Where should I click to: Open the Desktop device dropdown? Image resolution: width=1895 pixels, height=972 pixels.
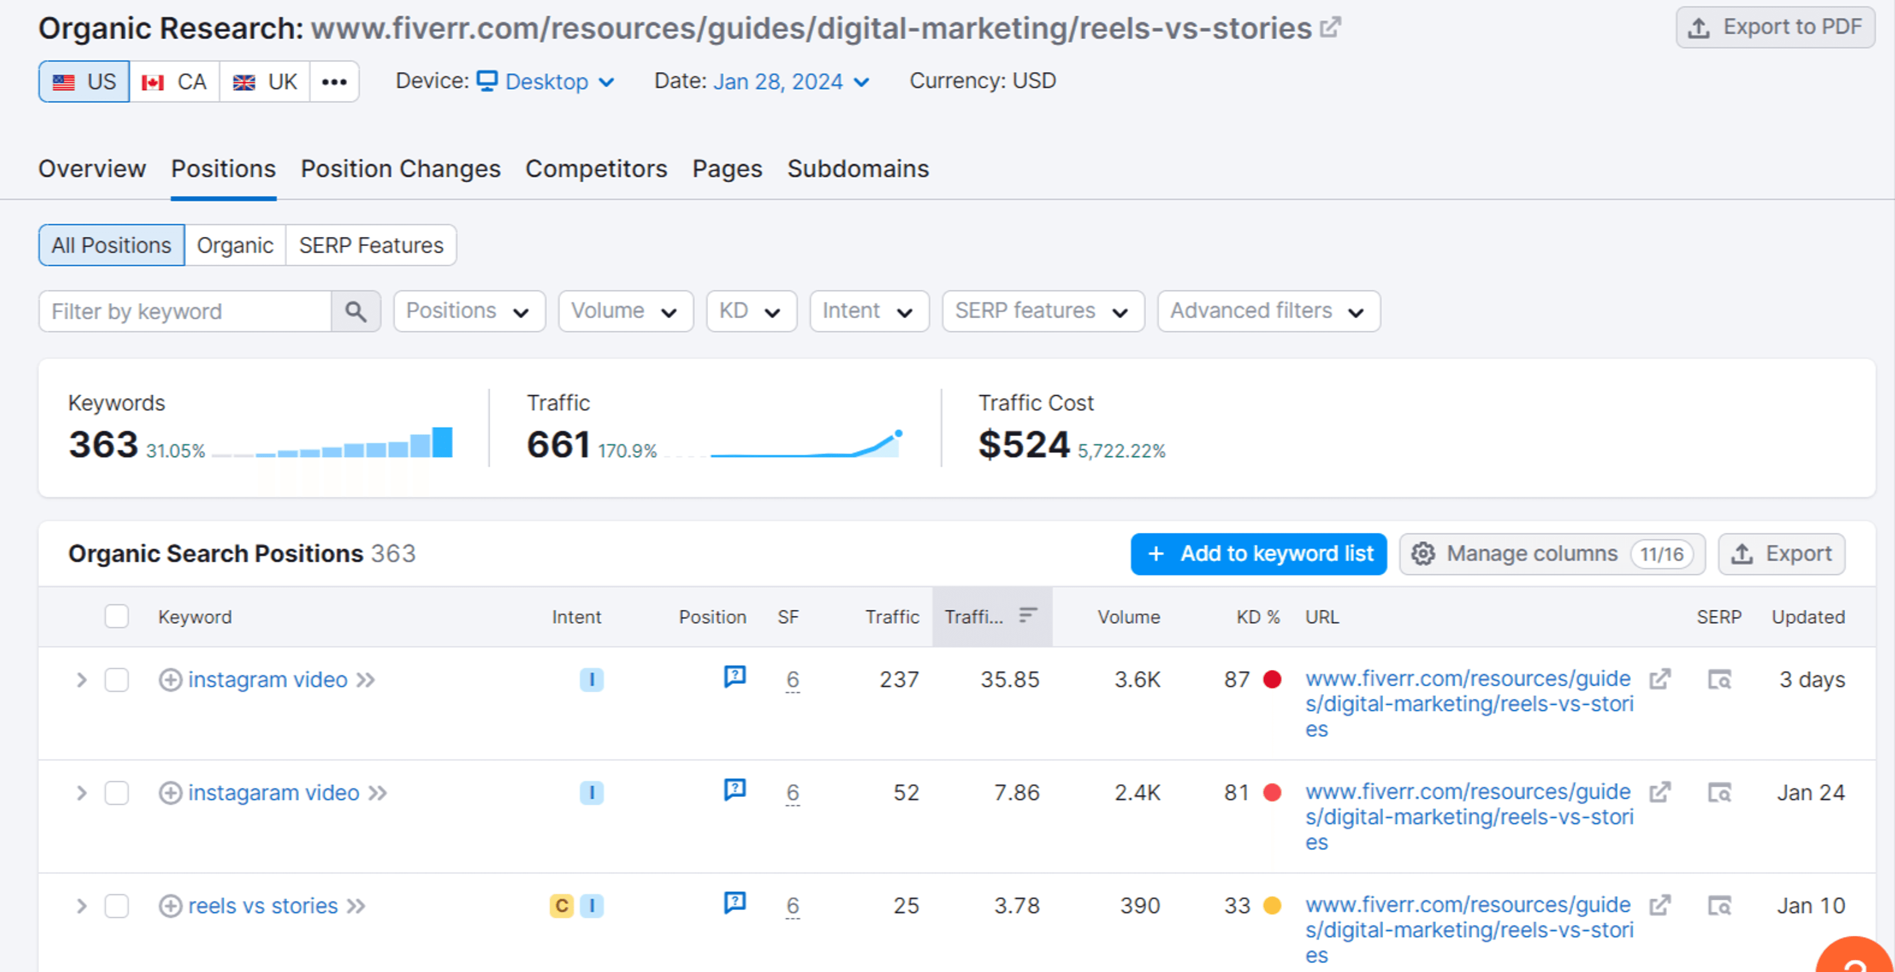point(545,81)
